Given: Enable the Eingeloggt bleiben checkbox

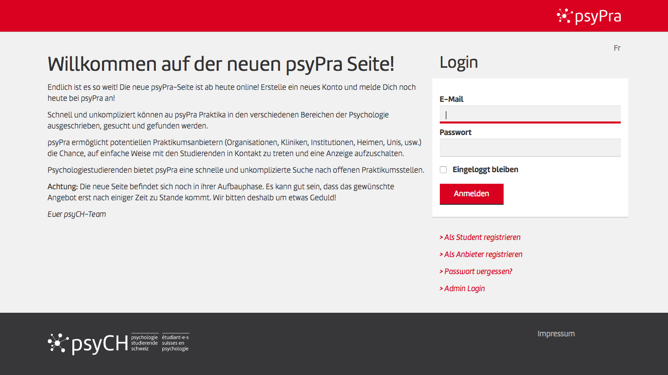Looking at the screenshot, I should coord(443,170).
